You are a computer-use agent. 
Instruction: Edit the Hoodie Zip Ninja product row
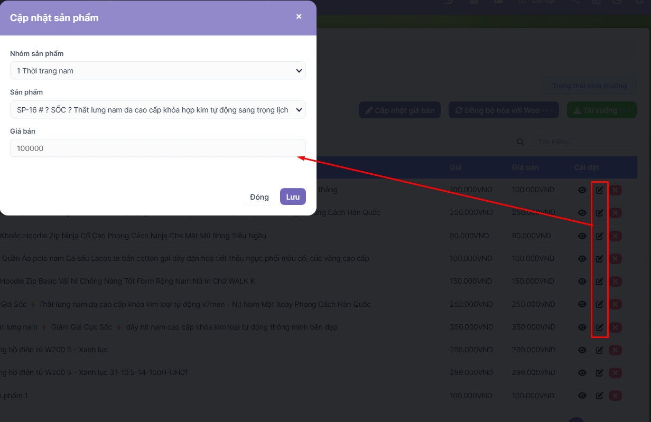pos(599,236)
